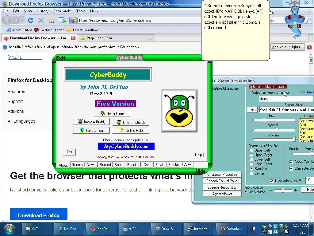Viewport: 314px width, 236px height.
Task: Open the back/forward history dropdown arrow
Action: (x=22, y=21)
